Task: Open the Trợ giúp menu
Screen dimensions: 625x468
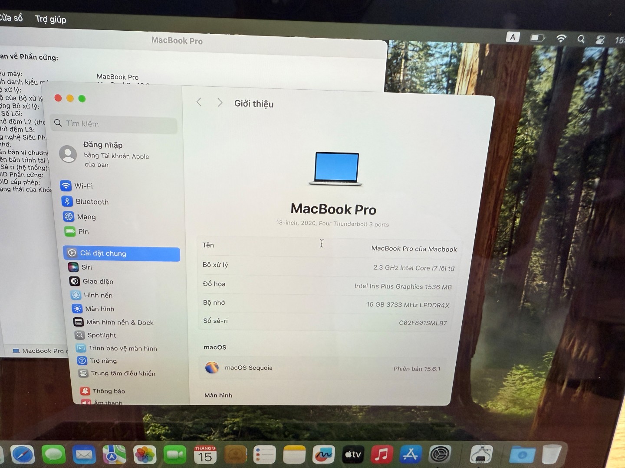Action: (x=51, y=19)
